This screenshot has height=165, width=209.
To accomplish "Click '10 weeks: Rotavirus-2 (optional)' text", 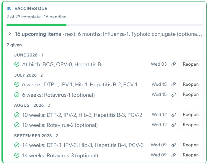I will point(60,125).
